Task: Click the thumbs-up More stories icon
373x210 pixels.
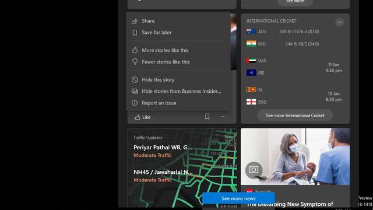Action: pos(135,50)
